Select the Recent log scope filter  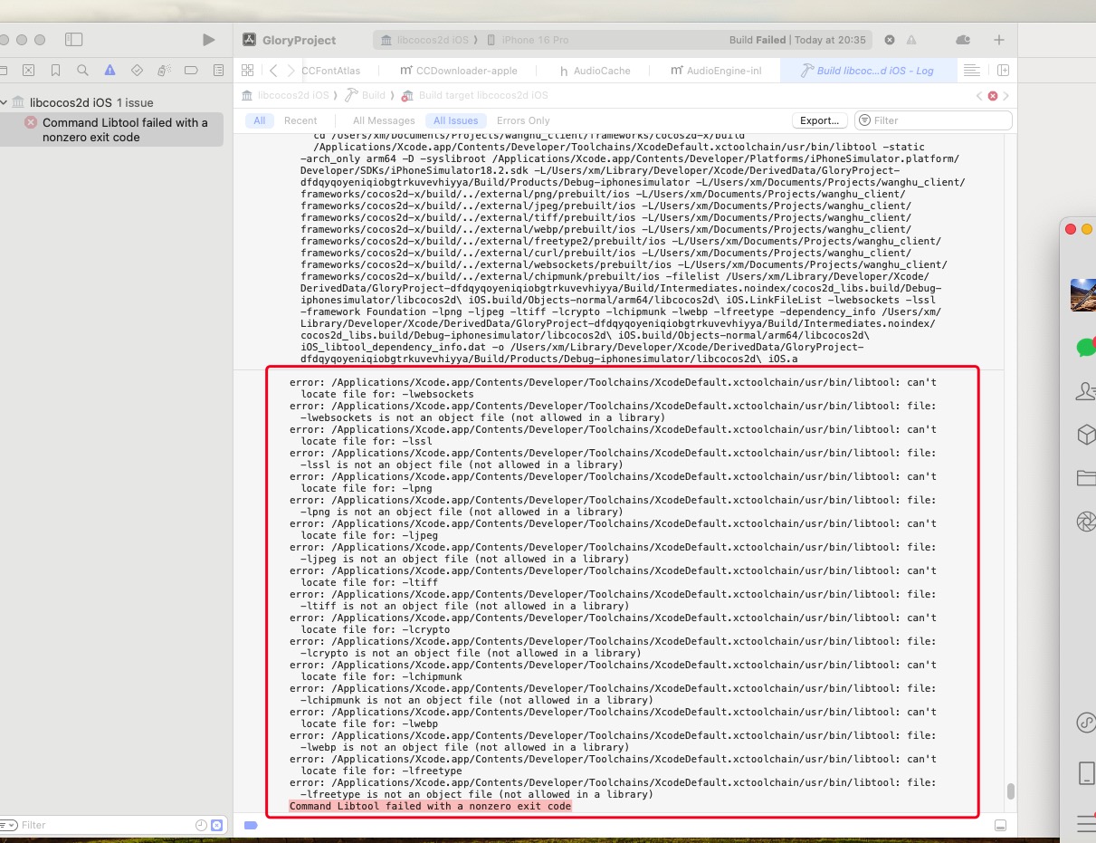click(x=300, y=120)
